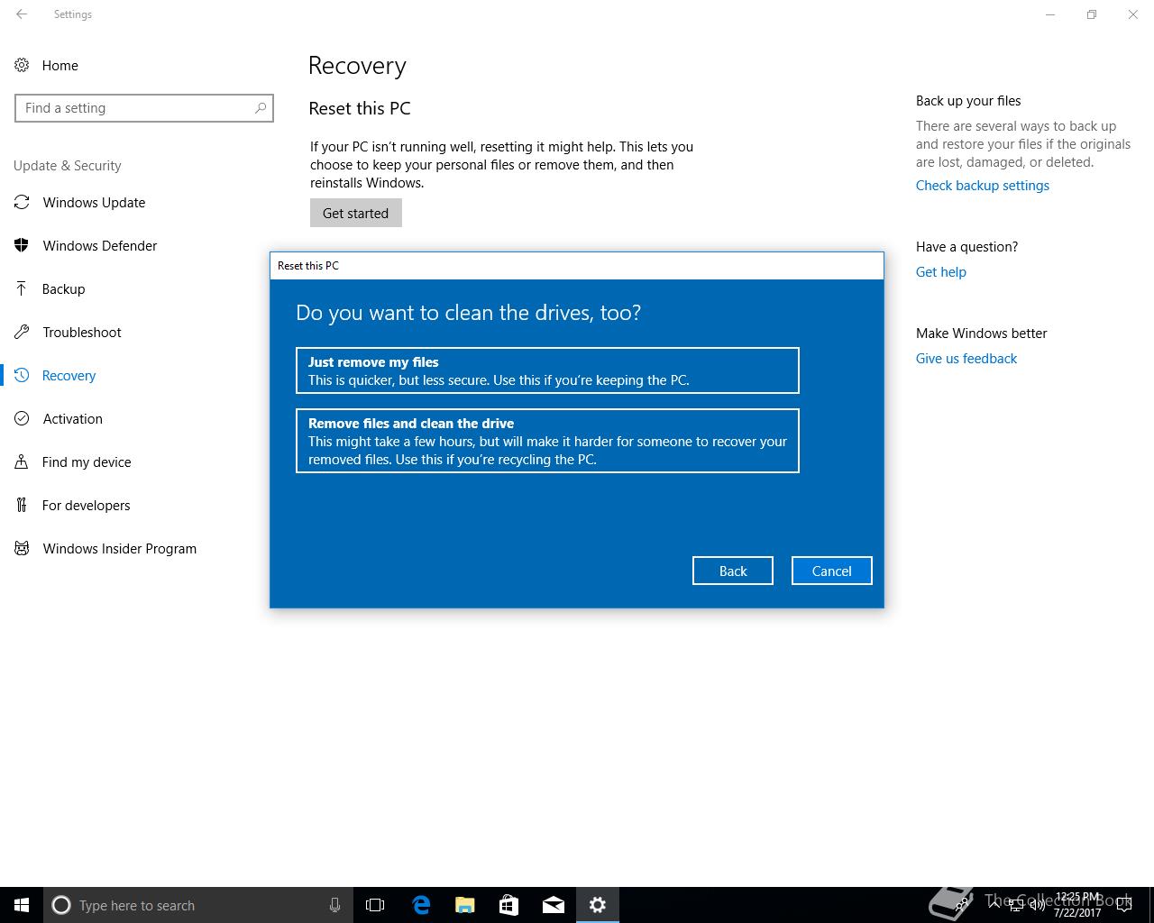Viewport: 1154px width, 923px height.
Task: Click the Find my device person icon
Action: tap(22, 461)
